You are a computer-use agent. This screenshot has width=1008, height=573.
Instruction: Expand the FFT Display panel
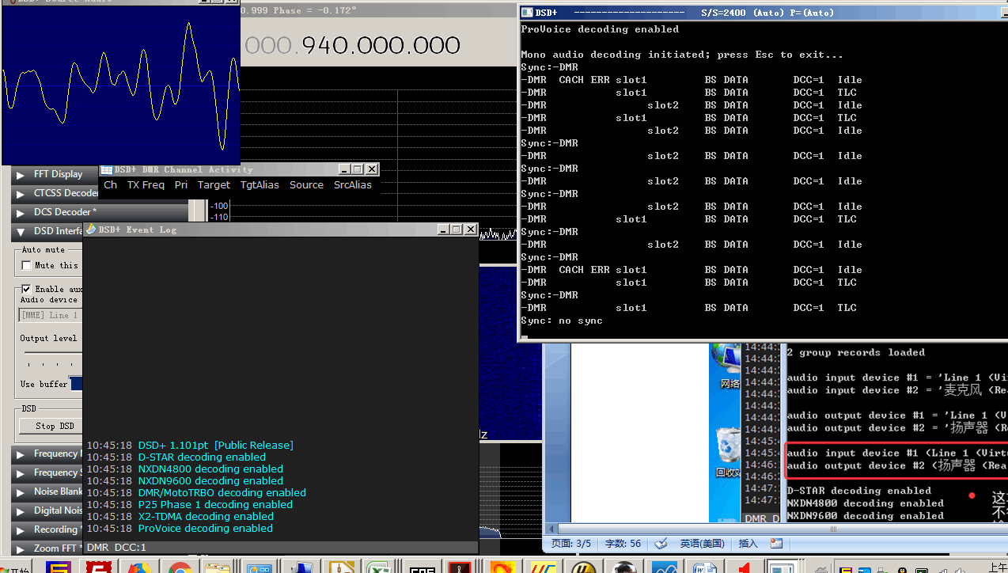click(21, 175)
